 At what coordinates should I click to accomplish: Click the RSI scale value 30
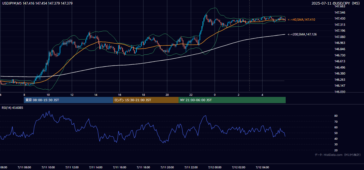click(x=336, y=144)
